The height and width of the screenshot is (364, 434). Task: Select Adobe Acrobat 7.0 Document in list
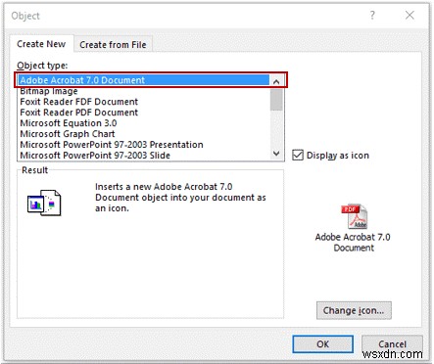[x=144, y=80]
